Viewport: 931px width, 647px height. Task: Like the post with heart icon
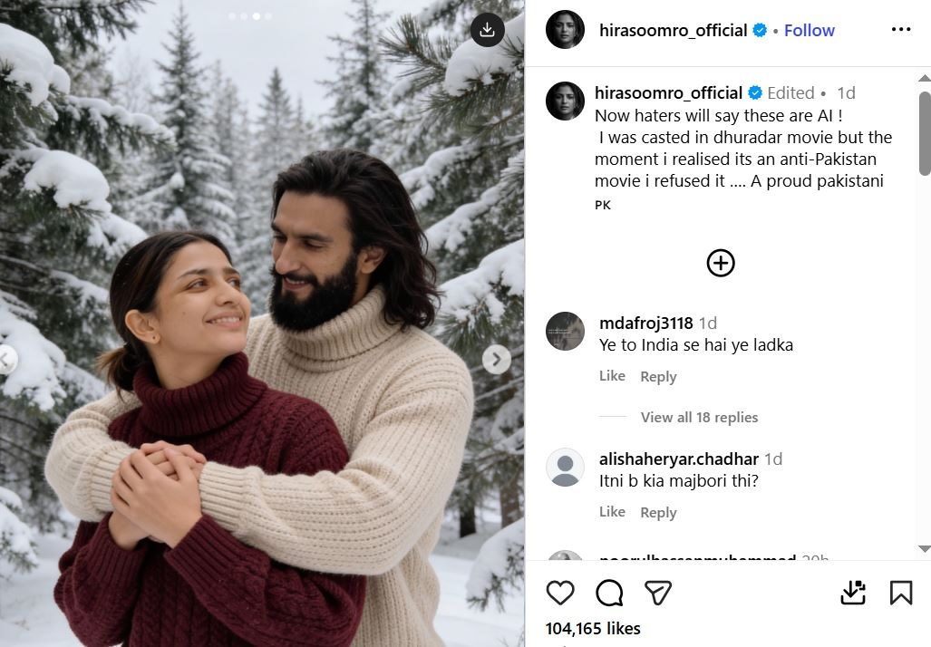560,593
